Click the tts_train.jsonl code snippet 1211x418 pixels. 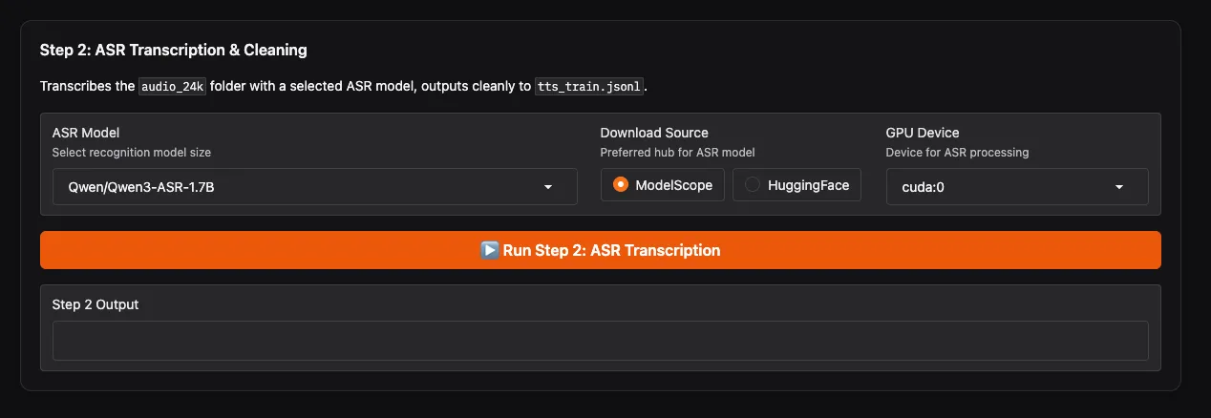[x=591, y=86]
